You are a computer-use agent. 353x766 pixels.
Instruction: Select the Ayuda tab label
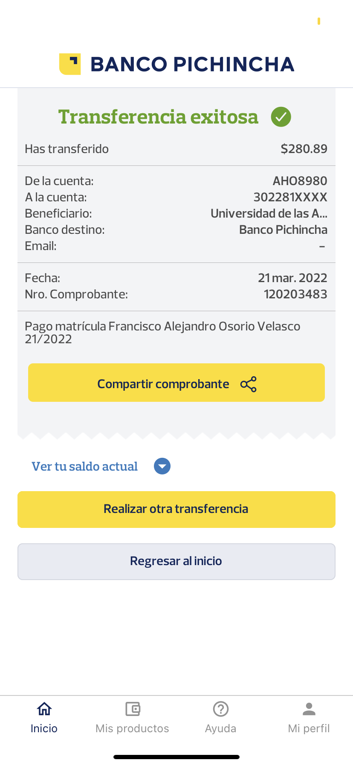[221, 728]
